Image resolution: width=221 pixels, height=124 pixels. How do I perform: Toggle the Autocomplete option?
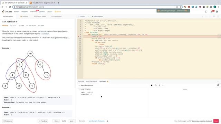coord(97,17)
